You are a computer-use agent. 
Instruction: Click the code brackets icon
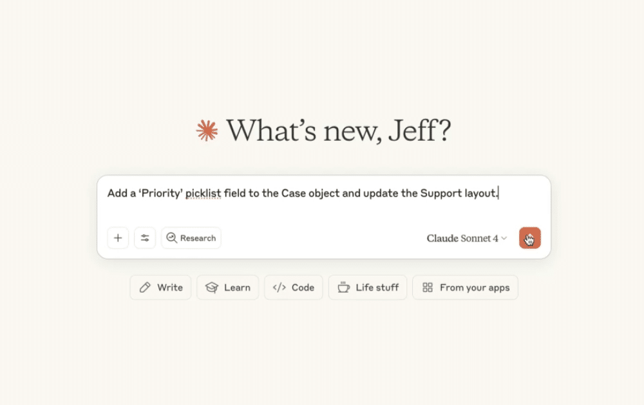pyautogui.click(x=279, y=287)
